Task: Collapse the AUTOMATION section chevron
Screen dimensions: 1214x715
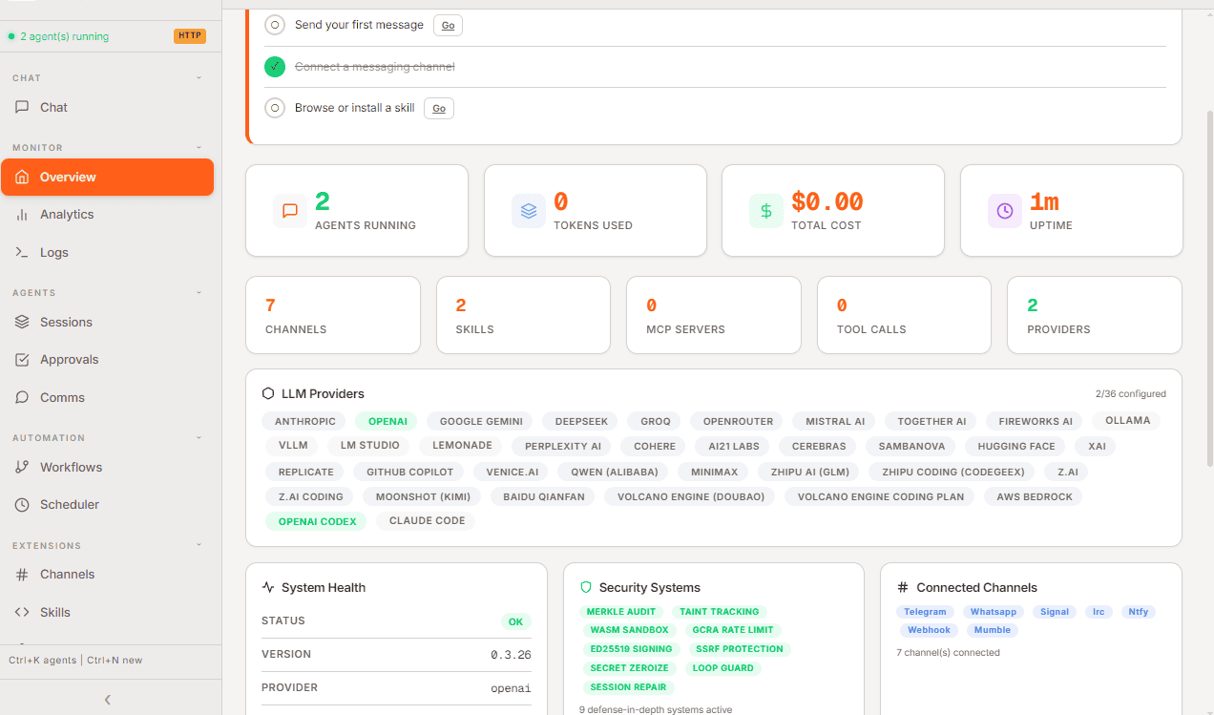Action: pos(199,438)
